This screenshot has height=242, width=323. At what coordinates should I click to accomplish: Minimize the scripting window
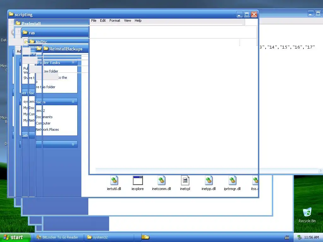point(239,14)
